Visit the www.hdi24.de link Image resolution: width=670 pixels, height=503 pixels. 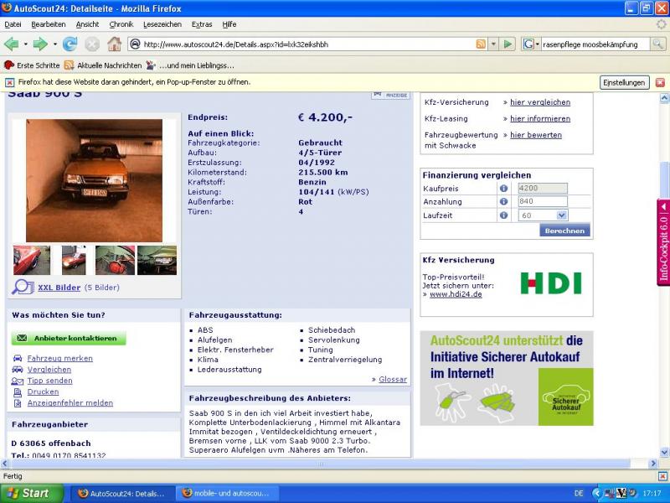click(456, 294)
